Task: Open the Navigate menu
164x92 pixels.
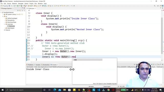Action: coord(21,4)
